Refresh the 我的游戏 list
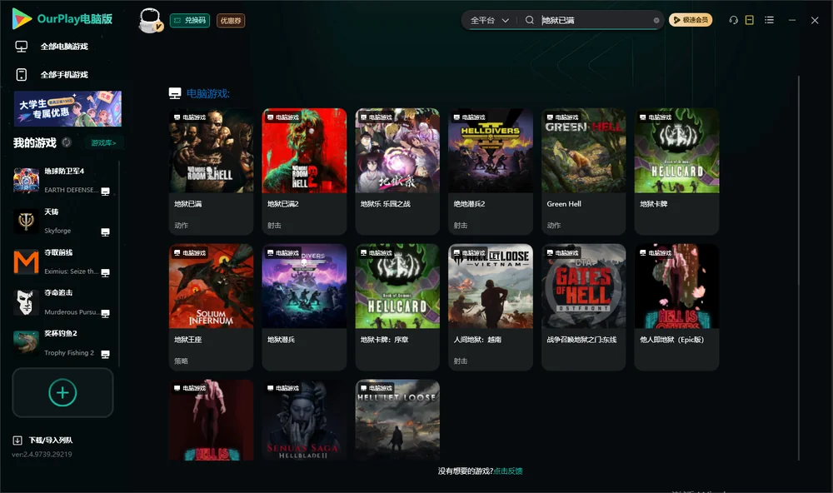Screen dimensions: 833x493 [x=67, y=142]
